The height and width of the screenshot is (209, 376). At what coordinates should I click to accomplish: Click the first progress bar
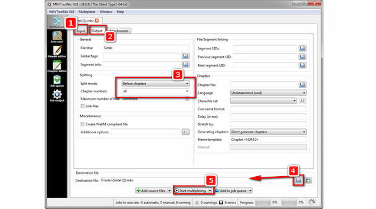263,203
